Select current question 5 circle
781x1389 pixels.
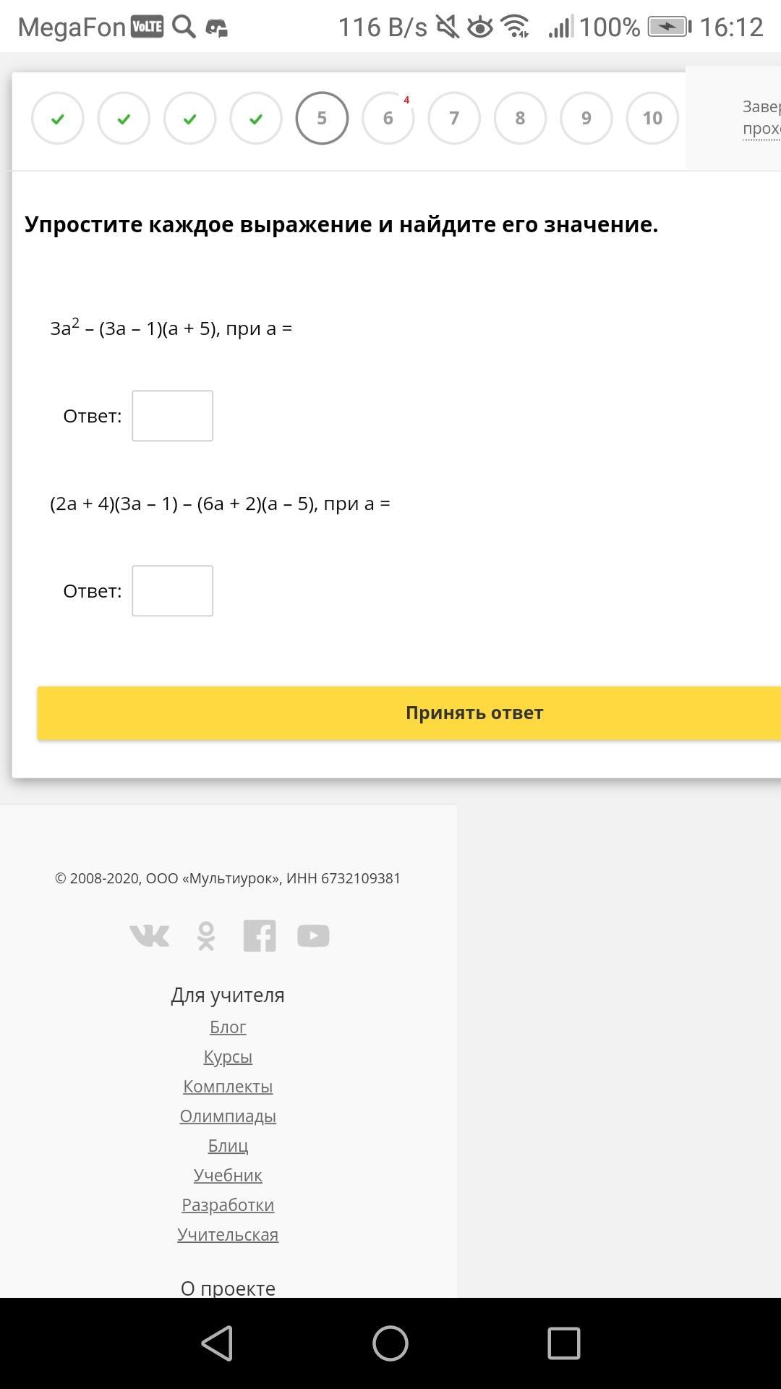[322, 118]
